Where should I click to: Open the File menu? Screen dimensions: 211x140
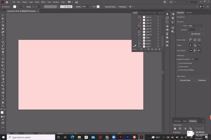point(14,2)
